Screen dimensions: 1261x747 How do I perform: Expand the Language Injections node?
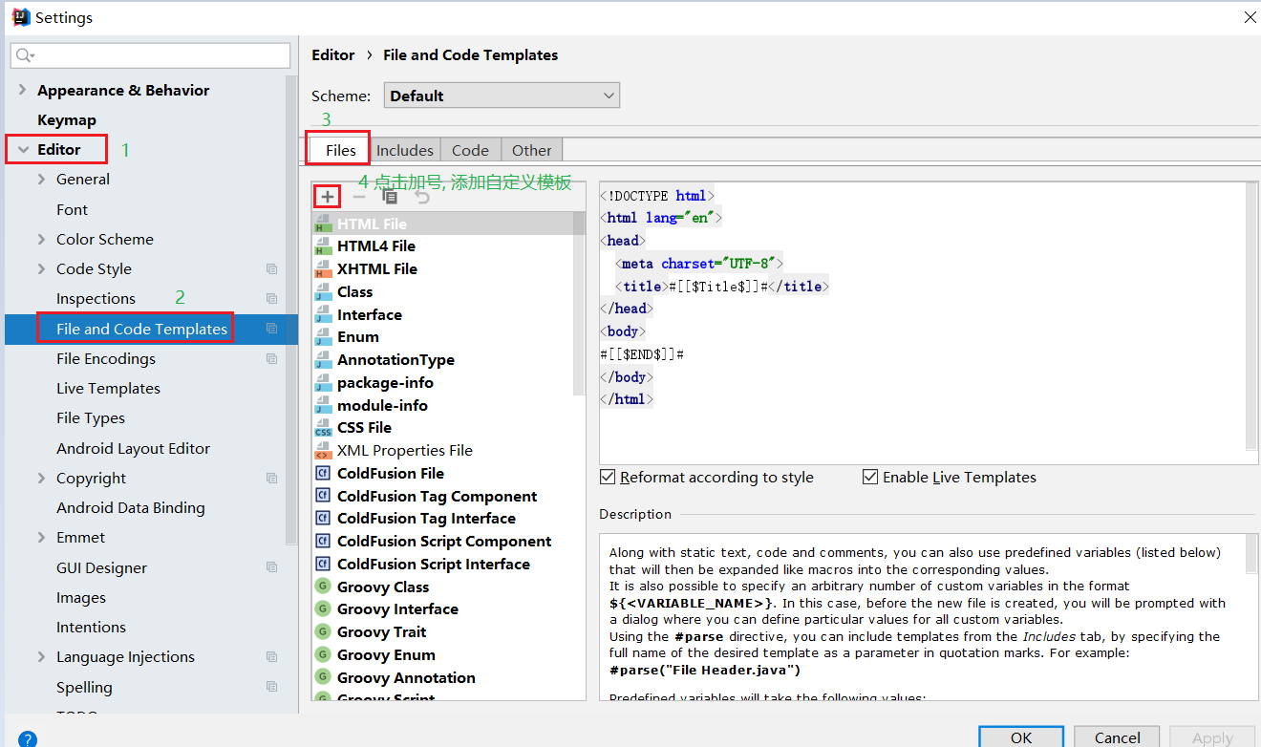(41, 657)
